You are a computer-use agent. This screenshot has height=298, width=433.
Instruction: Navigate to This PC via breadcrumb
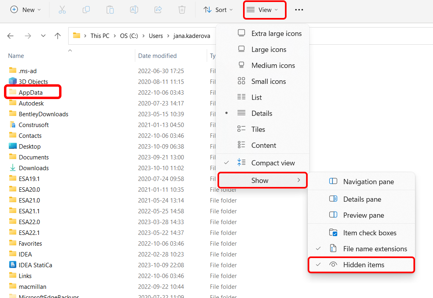click(100, 36)
